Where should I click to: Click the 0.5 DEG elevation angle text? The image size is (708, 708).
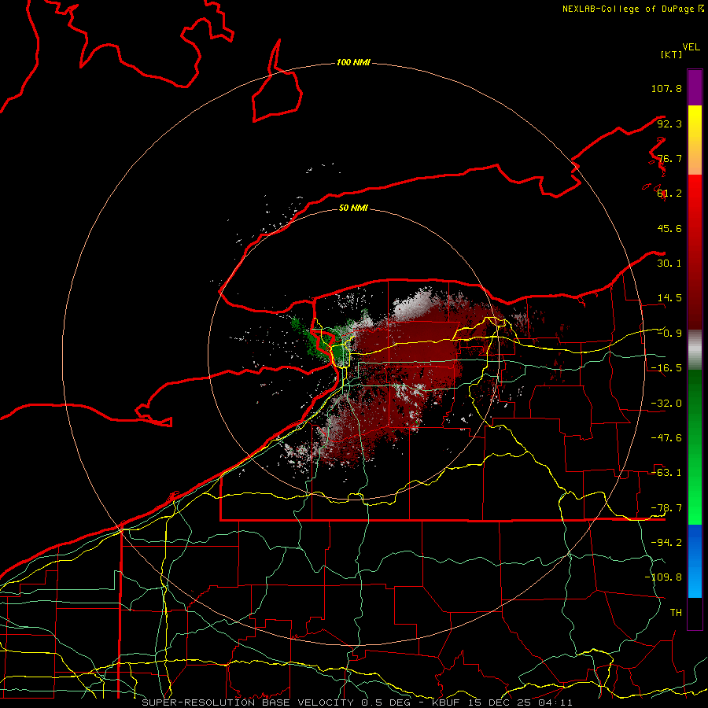pos(386,702)
